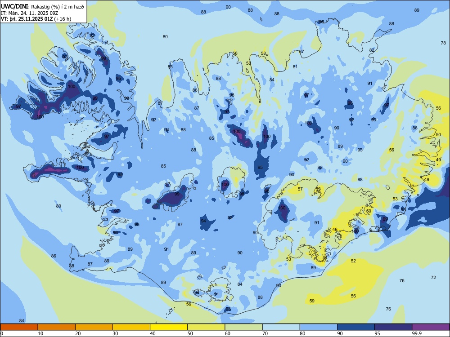Pick the golden 30–40 legend swatch
Screen dimensions: 450x337
coord(131,327)
